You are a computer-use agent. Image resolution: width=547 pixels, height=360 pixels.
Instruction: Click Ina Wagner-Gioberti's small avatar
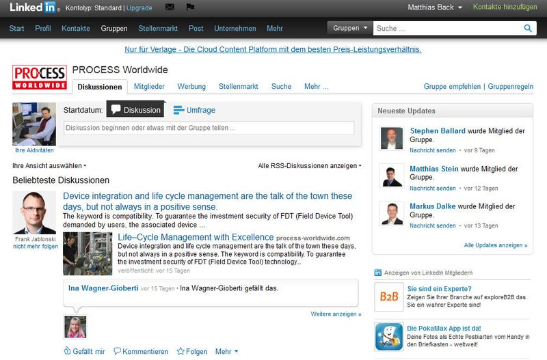[x=75, y=327]
